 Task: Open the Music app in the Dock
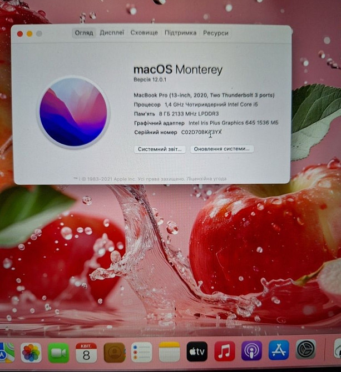[225, 351]
